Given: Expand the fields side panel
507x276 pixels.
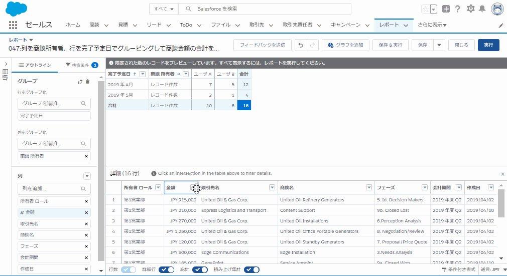Looking at the screenshot, I should (6, 64).
